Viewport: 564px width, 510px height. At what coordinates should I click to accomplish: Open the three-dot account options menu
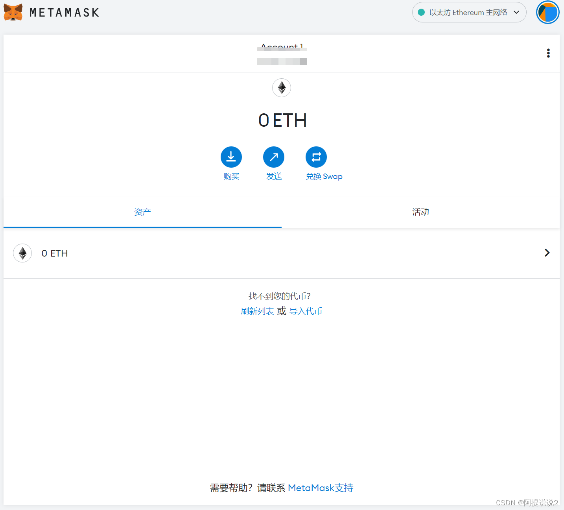(x=548, y=53)
